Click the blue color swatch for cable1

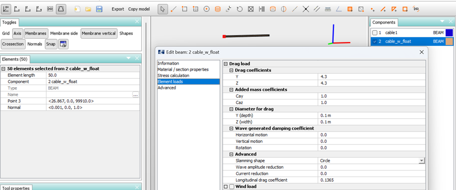pos(449,33)
